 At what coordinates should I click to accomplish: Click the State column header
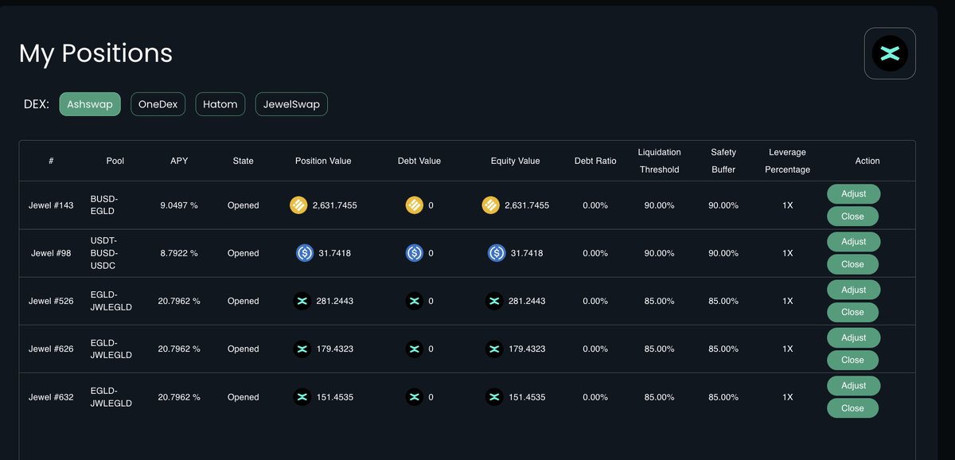point(243,161)
